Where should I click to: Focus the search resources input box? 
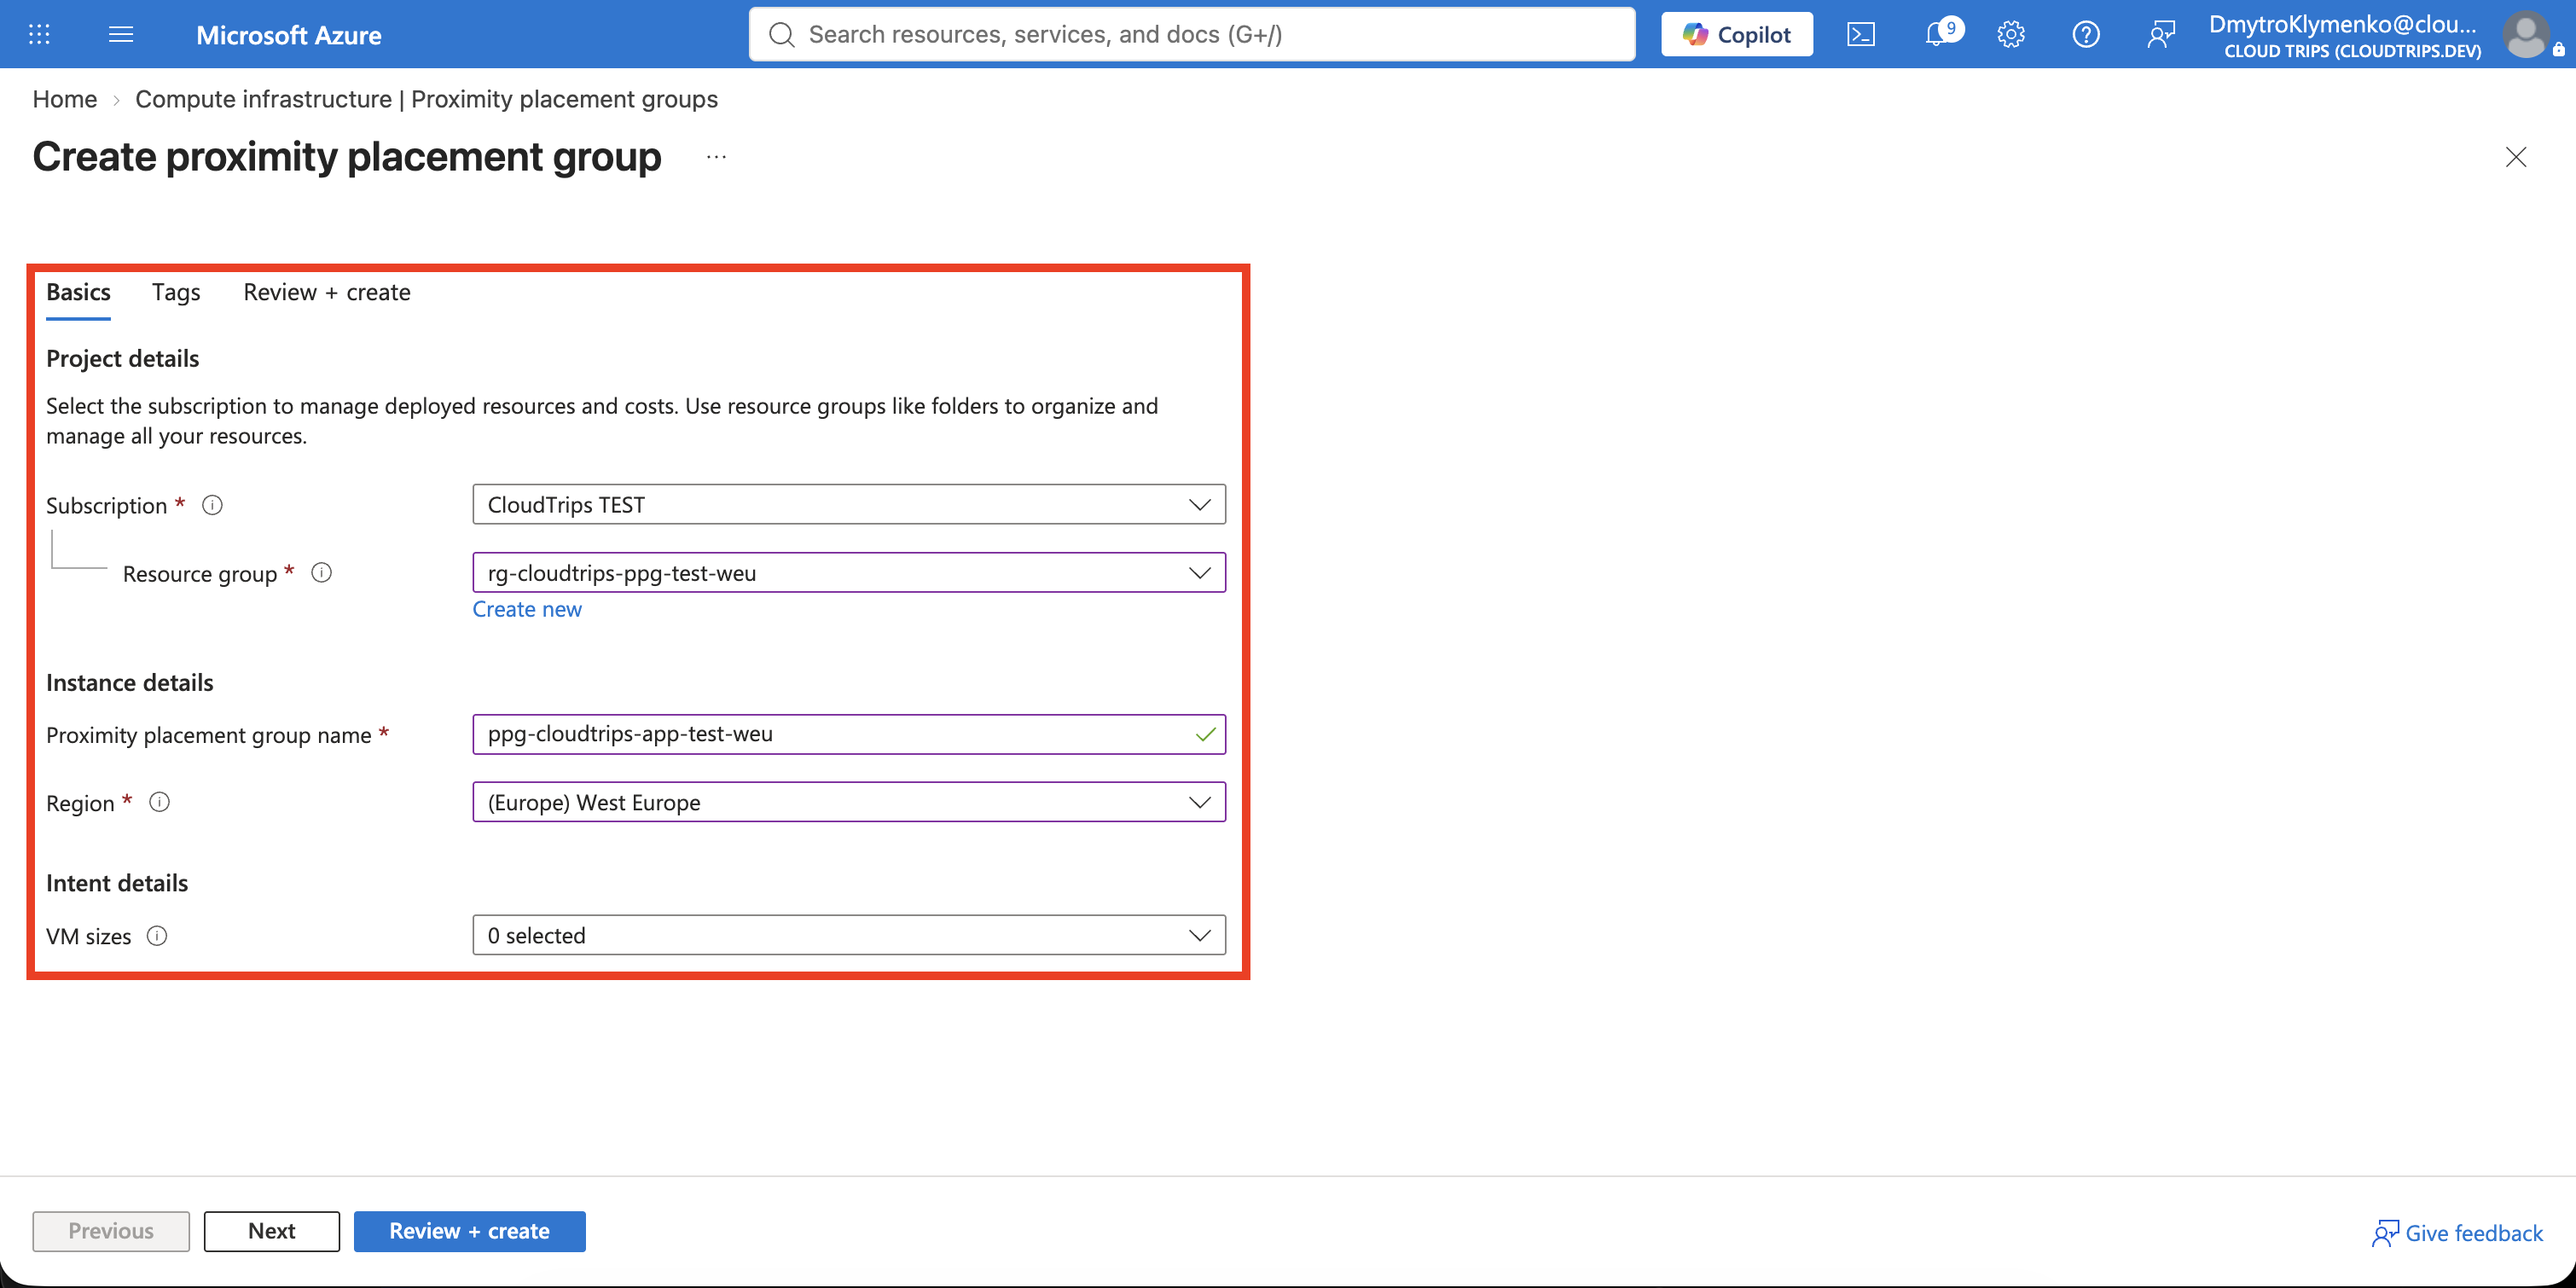[x=1192, y=34]
